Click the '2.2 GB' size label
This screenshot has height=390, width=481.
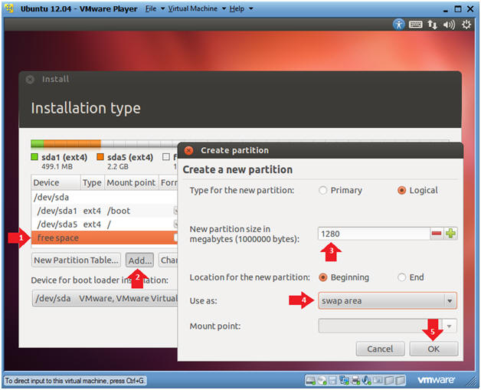click(x=118, y=166)
